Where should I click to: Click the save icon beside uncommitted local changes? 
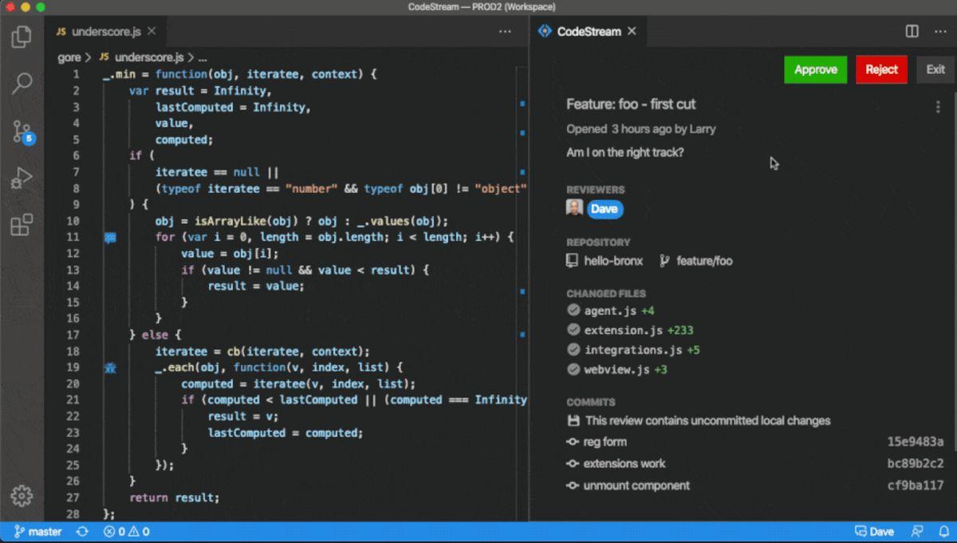point(573,420)
